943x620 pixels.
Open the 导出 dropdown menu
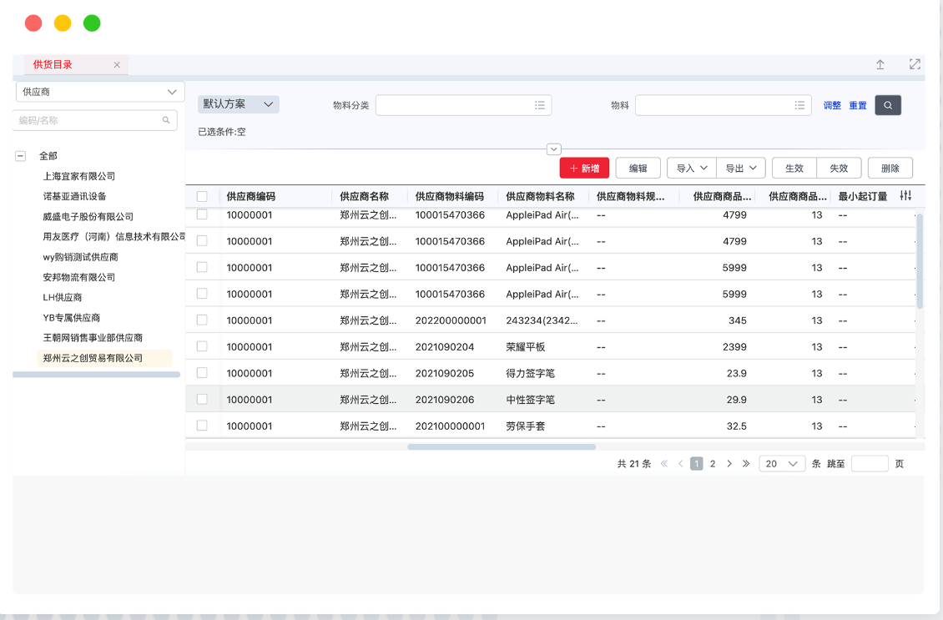[740, 169]
